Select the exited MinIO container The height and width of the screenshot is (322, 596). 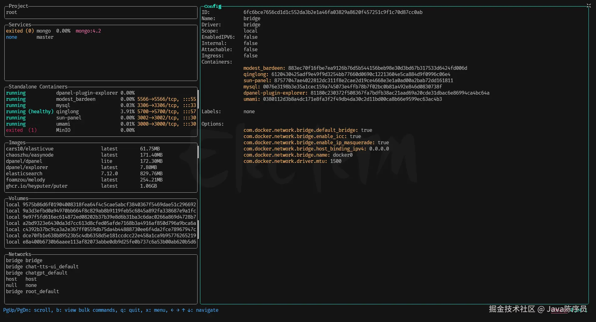point(63,130)
